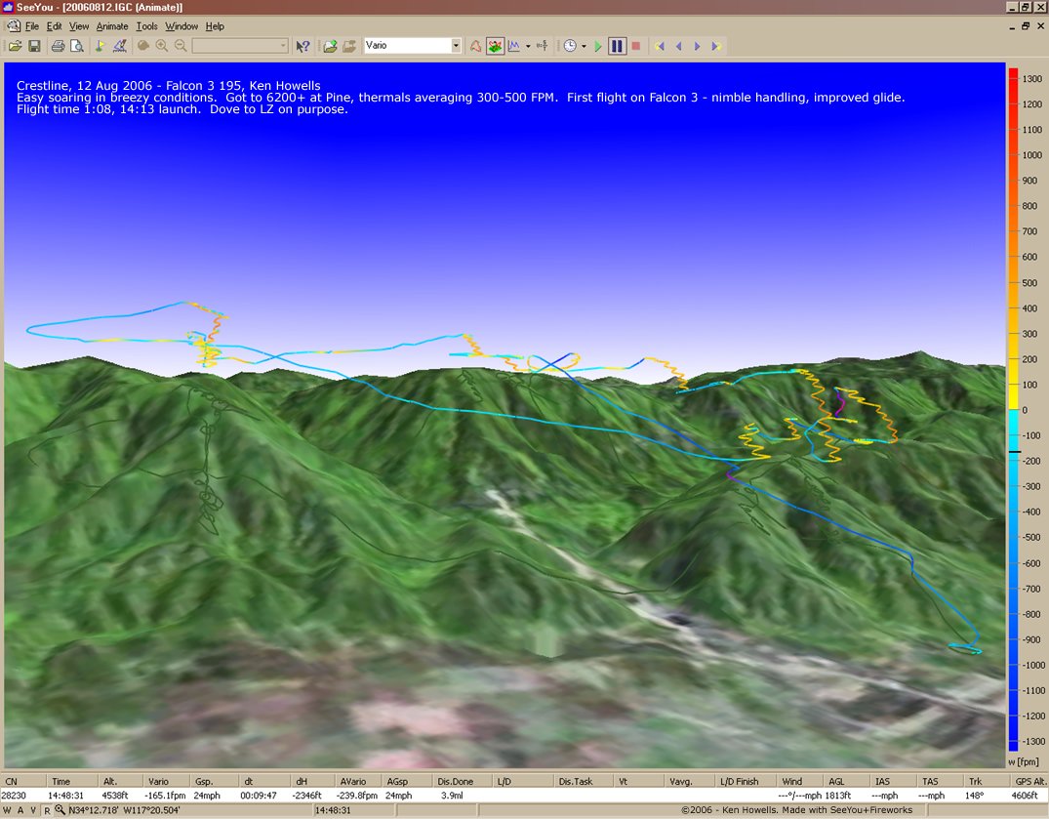Click the Zoom In magnifier icon

pos(162,46)
